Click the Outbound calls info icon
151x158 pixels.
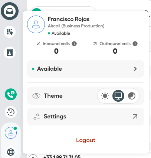click(135, 44)
